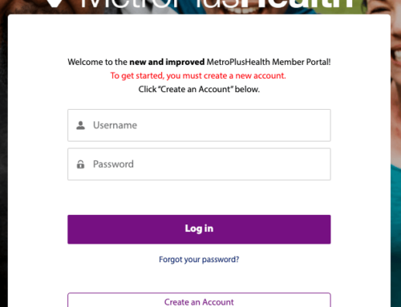Click the bold "new and improved" text

click(x=167, y=62)
